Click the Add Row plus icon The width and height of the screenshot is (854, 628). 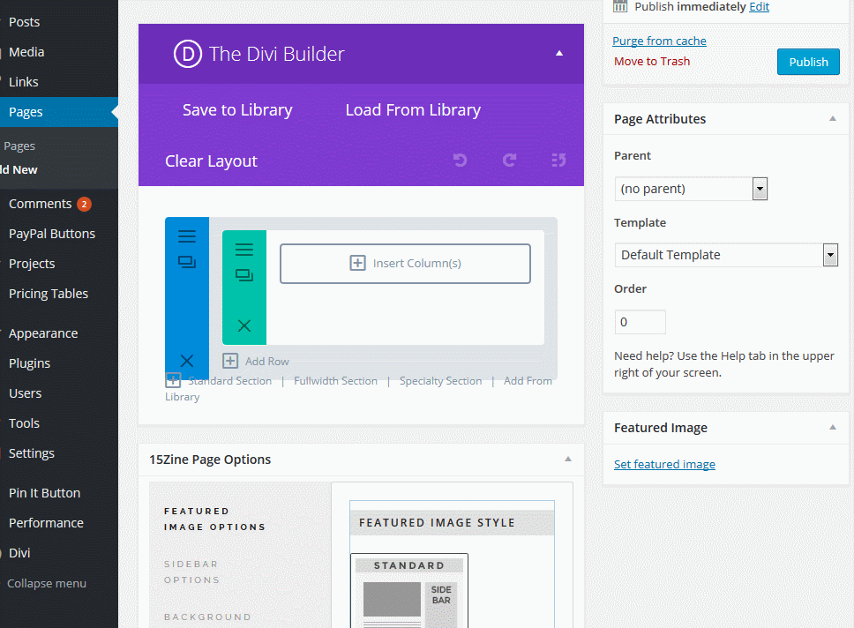coord(230,361)
